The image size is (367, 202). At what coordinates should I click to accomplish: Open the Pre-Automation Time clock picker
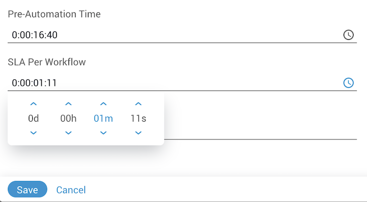pyautogui.click(x=349, y=35)
